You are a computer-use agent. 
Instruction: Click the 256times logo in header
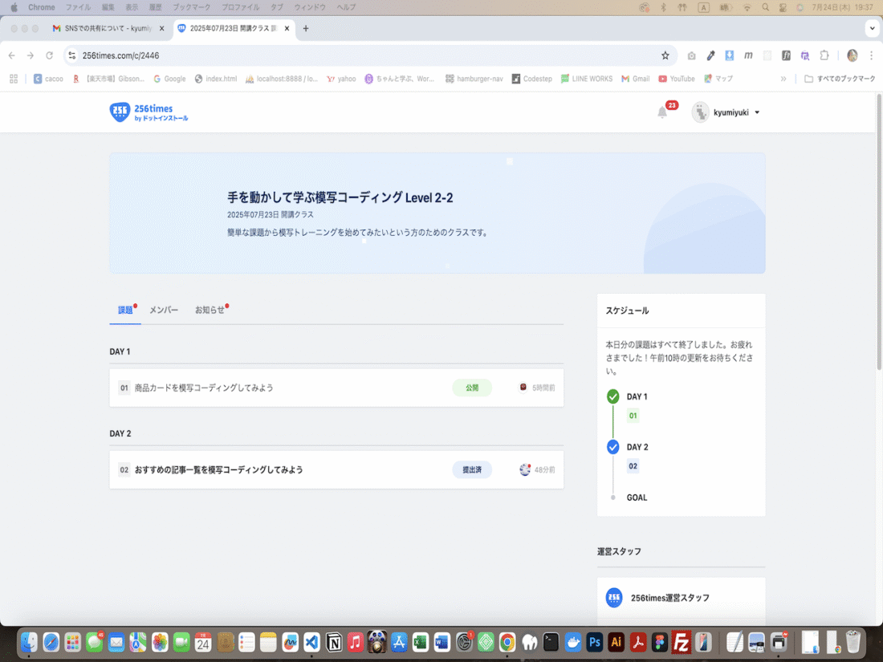[149, 112]
